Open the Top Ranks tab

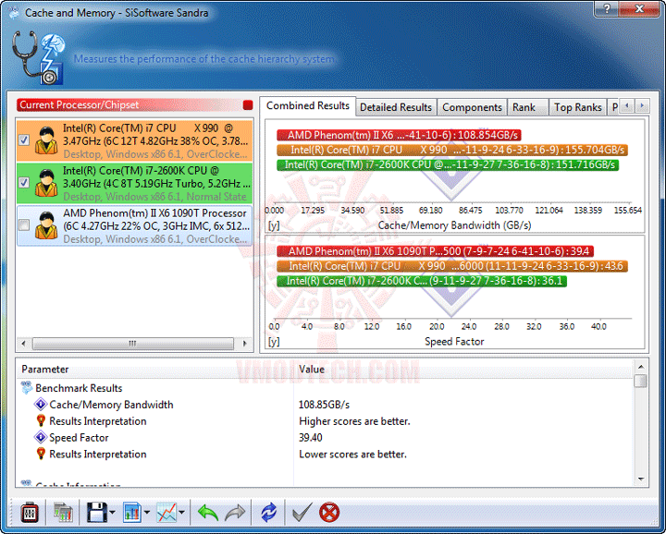click(x=577, y=107)
